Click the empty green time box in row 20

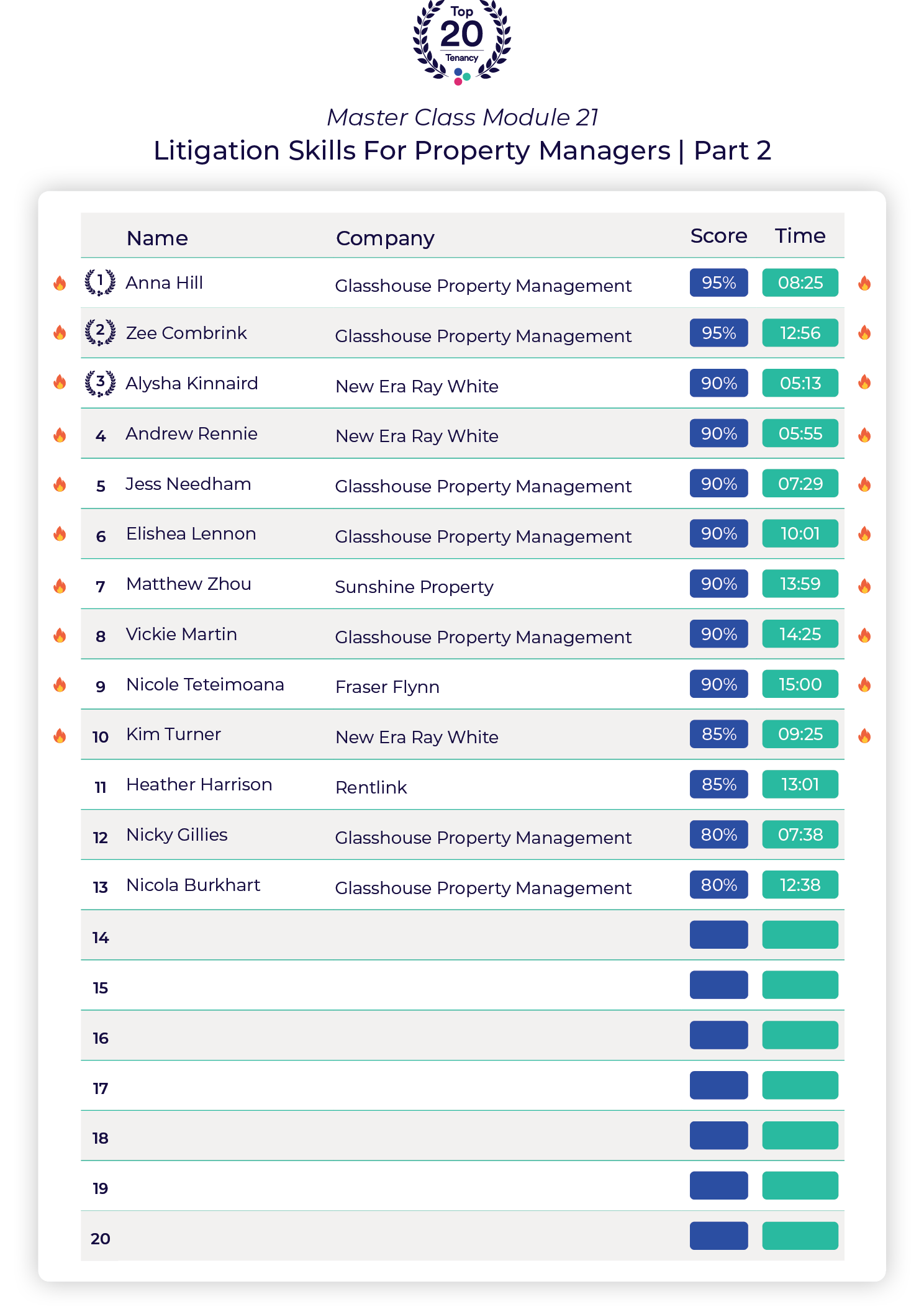pos(800,1236)
